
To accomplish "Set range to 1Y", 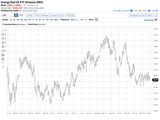I will (x=33, y=20).
